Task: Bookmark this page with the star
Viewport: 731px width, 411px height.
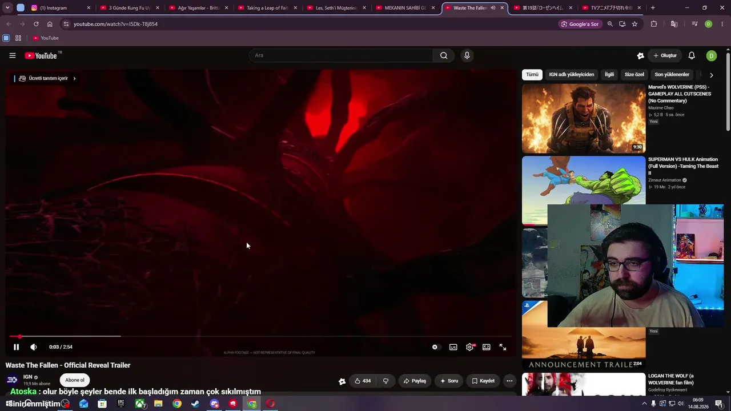Action: pos(634,24)
